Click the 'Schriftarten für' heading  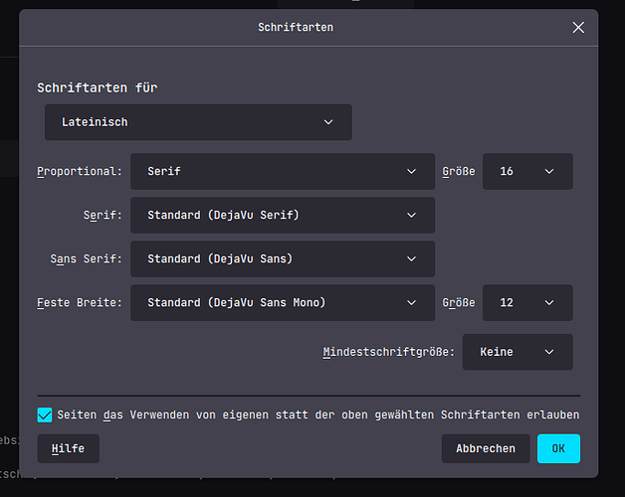click(98, 87)
